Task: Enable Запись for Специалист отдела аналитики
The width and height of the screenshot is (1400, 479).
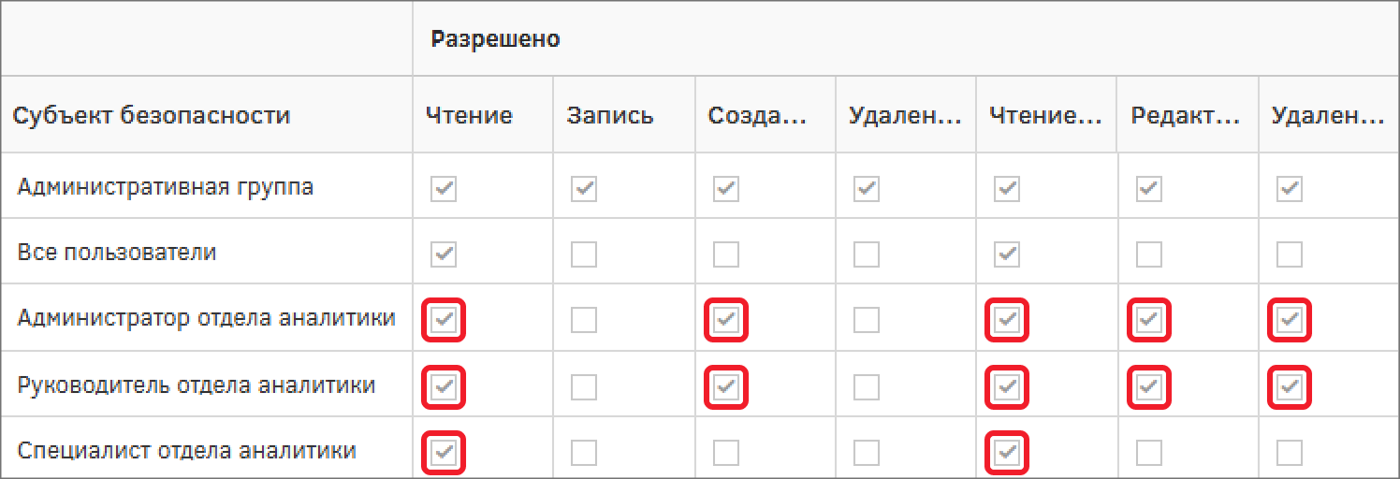Action: pyautogui.click(x=584, y=453)
